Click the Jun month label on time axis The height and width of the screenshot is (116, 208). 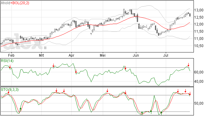136,55
